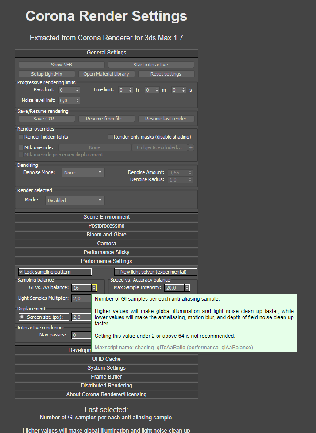Viewport: 316px width, 433px height.
Task: Click Denoise Radius value field
Action: (178, 180)
